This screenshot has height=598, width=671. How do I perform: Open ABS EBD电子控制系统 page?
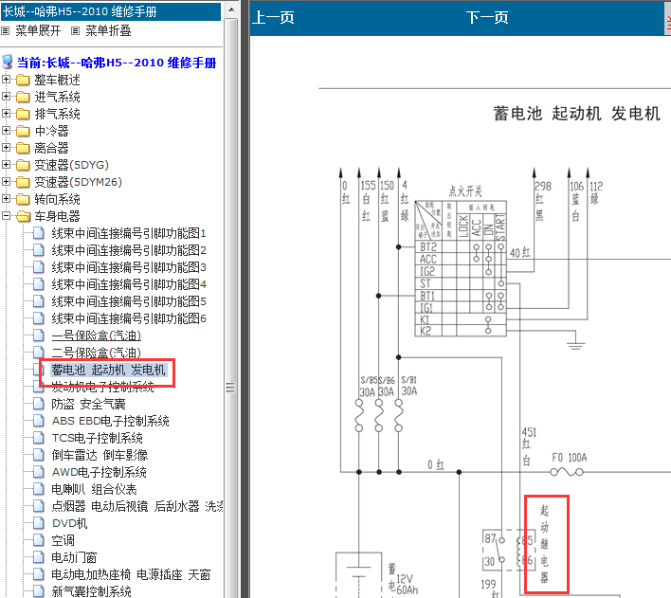click(x=110, y=421)
